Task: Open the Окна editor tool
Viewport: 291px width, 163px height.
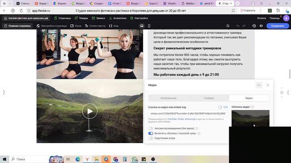Action: click(x=76, y=26)
